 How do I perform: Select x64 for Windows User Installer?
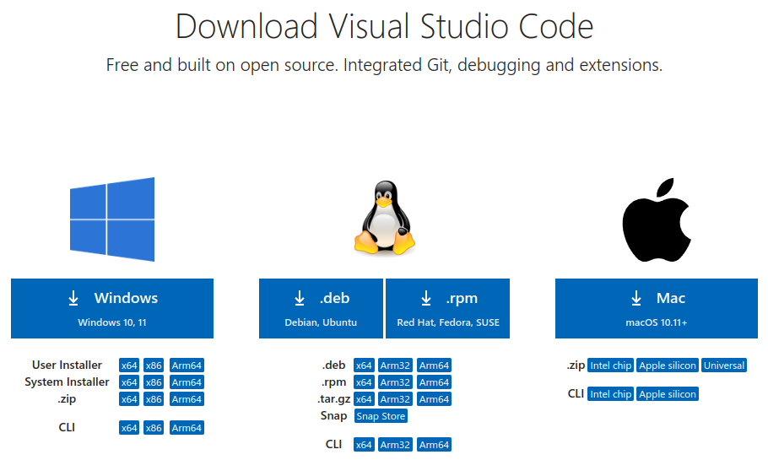point(129,365)
